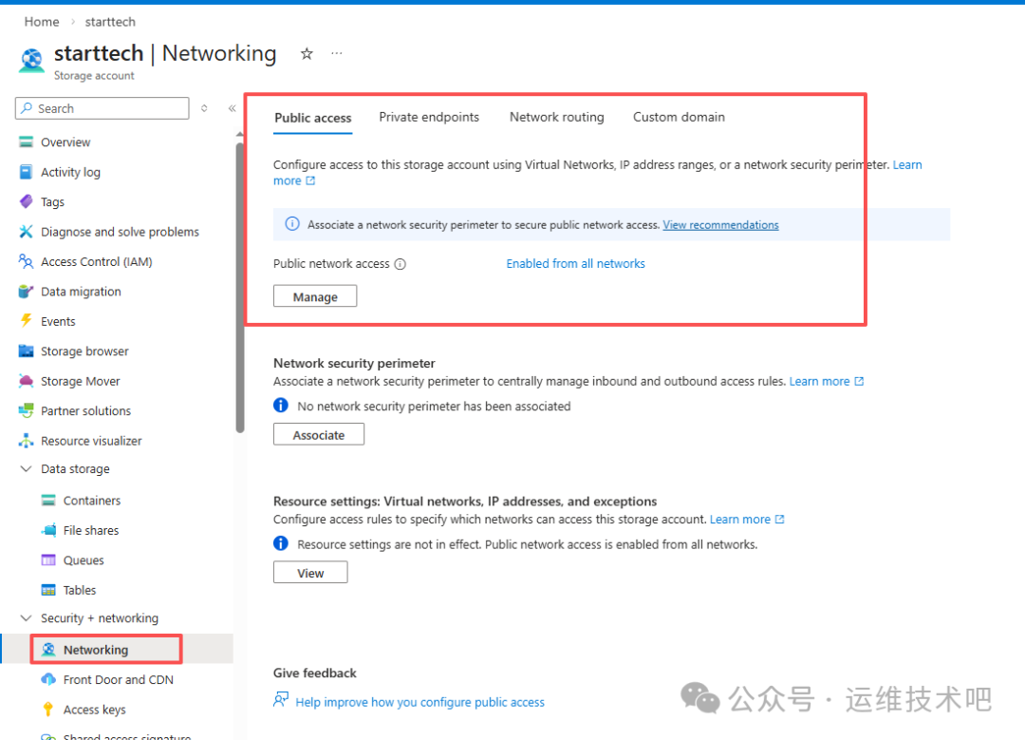Switch to the Private endpoints tab

coord(429,117)
